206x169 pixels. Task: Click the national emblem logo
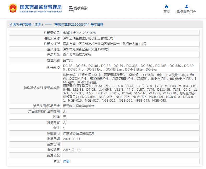pyautogui.click(x=12, y=8)
